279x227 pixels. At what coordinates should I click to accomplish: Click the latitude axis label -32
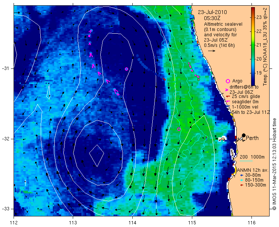click(5, 139)
